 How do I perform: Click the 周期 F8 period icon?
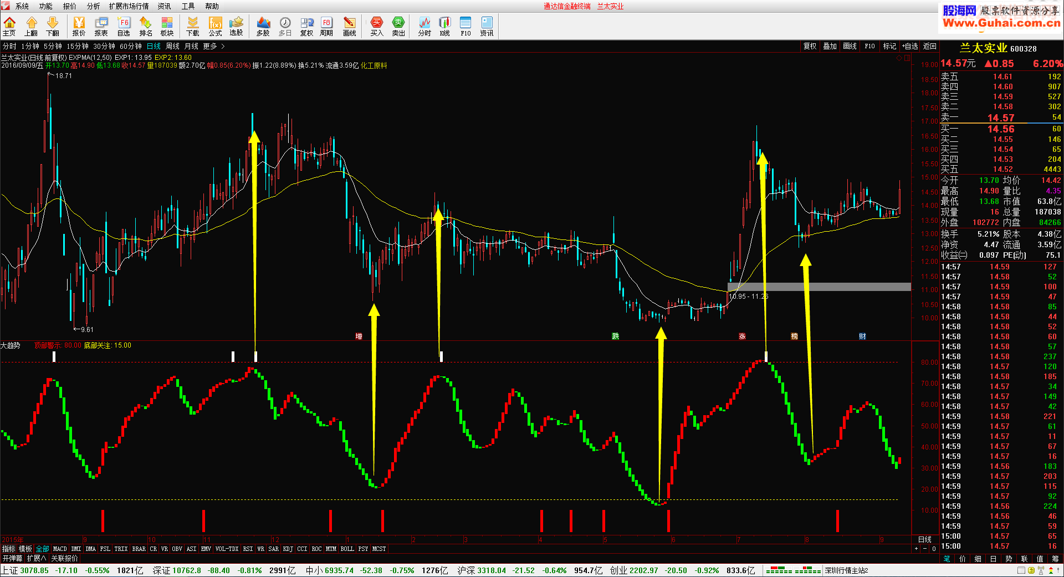(326, 26)
